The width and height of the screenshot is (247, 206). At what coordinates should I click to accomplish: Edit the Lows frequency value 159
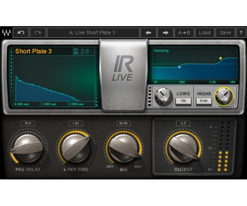pos(183,101)
